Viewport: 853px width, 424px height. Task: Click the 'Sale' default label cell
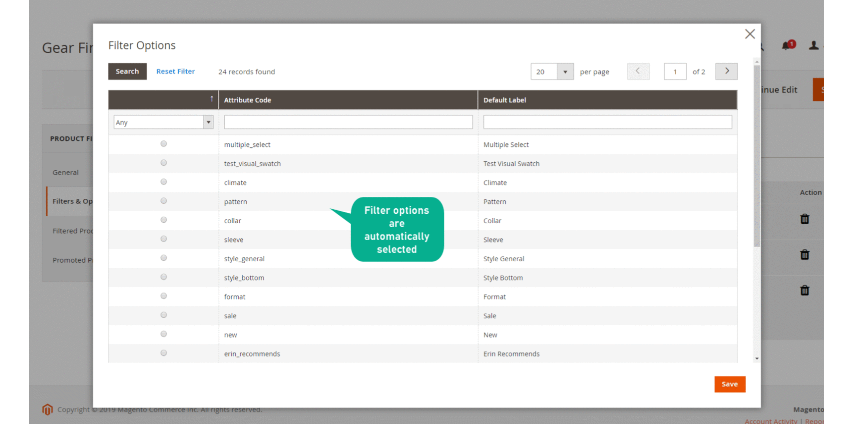click(x=489, y=316)
